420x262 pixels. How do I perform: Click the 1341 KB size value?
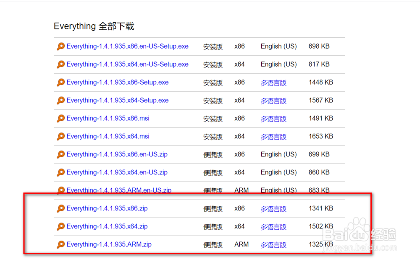coord(320,208)
